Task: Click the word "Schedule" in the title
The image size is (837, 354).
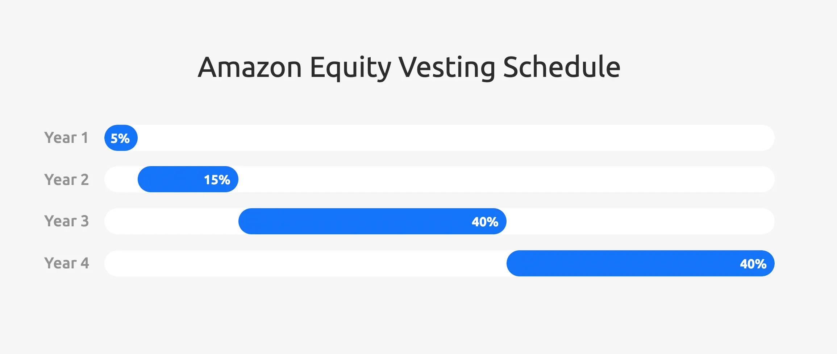Action: 561,67
